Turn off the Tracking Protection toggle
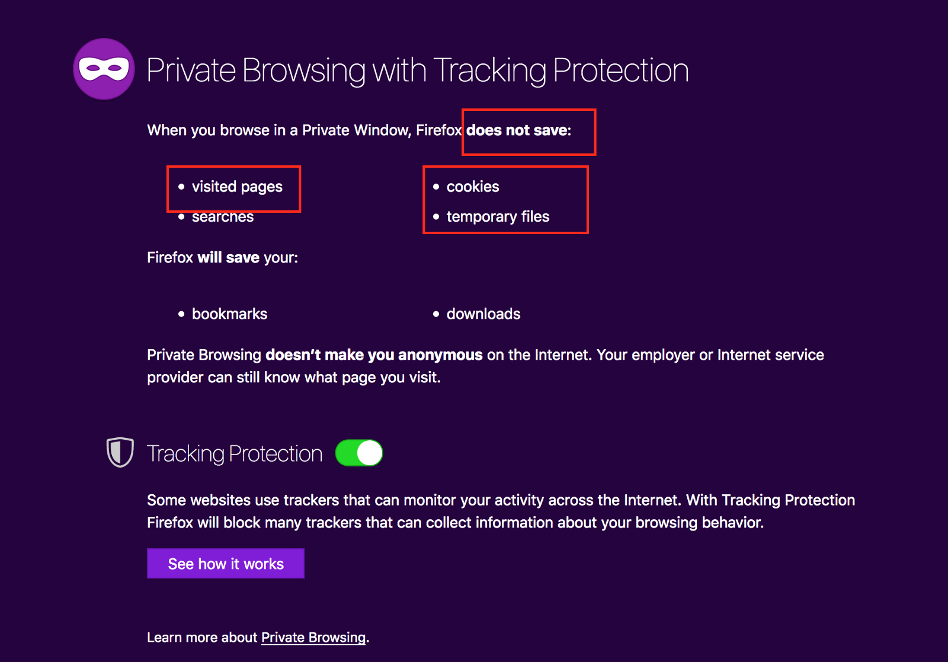 point(359,453)
